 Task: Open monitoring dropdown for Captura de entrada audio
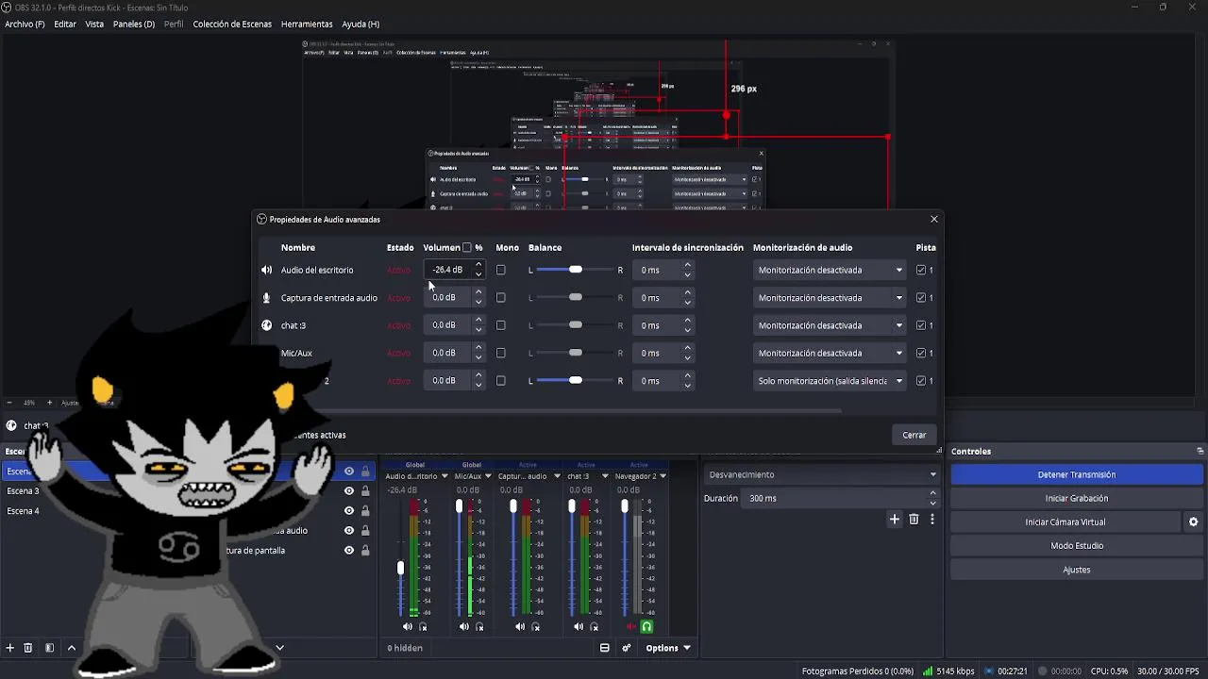pos(830,298)
